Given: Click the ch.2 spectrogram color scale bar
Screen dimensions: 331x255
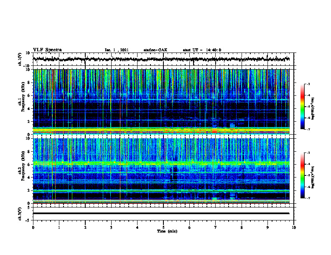Looking at the screenshot, I should click(303, 175).
